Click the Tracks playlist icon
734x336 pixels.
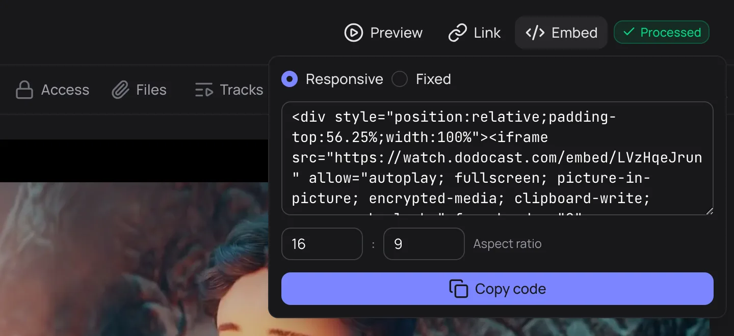pyautogui.click(x=204, y=90)
